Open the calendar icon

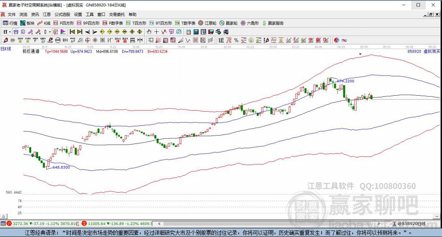(x=188, y=32)
